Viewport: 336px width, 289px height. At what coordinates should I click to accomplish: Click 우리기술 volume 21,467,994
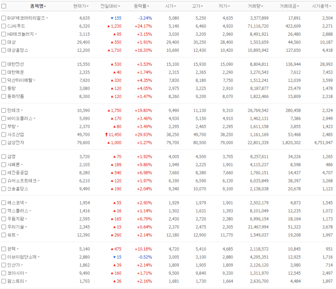[258, 227]
